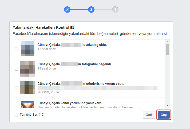190x129 pixels.
Task: Open the thumbnail of the 'fotoğrafını beğendi' activity
Action: pyautogui.click(x=27, y=68)
